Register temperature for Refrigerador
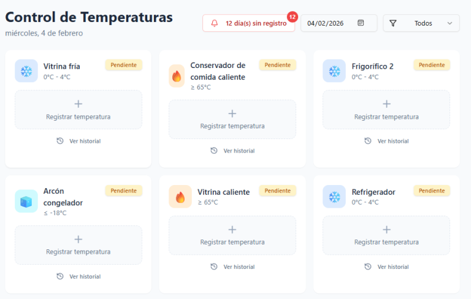Image resolution: width=471 pixels, height=299 pixels. (x=386, y=236)
